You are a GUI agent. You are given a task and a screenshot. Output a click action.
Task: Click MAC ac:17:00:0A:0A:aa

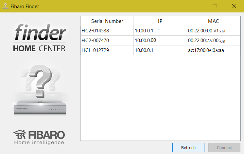point(206,50)
